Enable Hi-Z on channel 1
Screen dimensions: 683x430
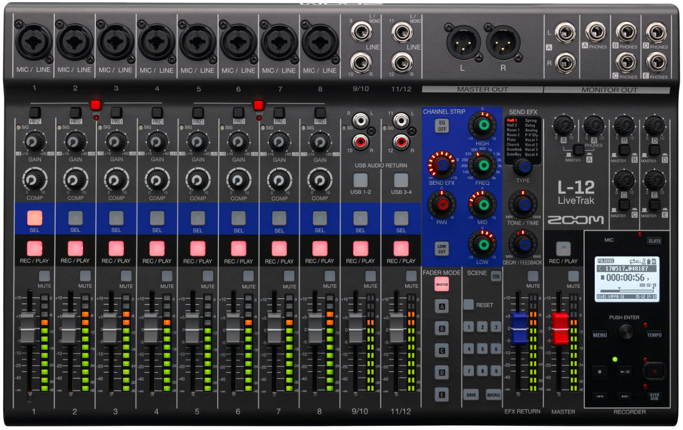coord(35,112)
